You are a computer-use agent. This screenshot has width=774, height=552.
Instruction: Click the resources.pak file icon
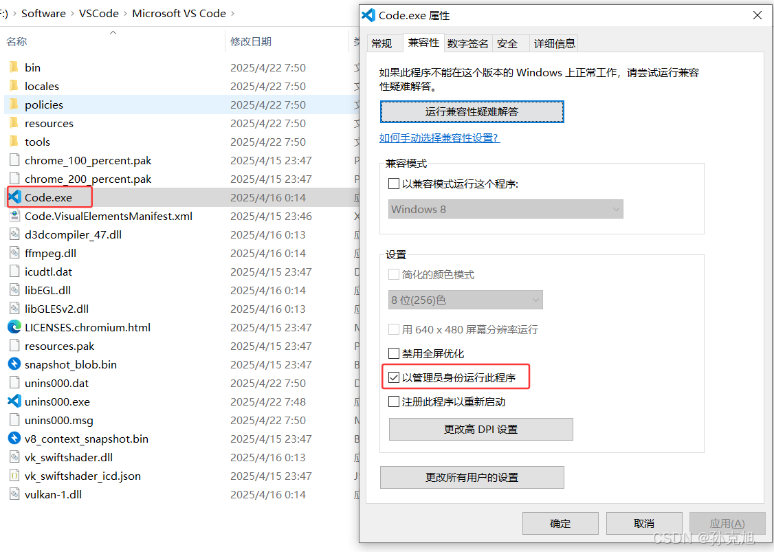coord(15,346)
